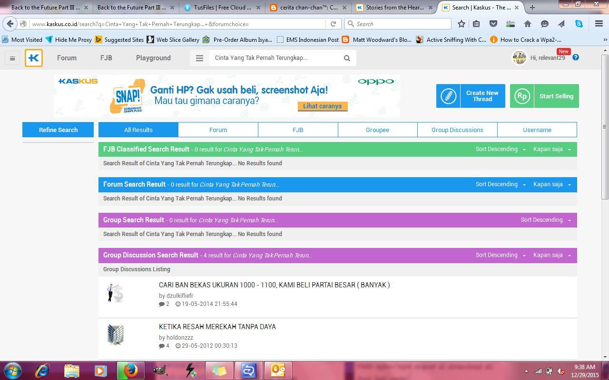Open the category list icon in the search bar
The image size is (609, 380).
pyautogui.click(x=199, y=58)
